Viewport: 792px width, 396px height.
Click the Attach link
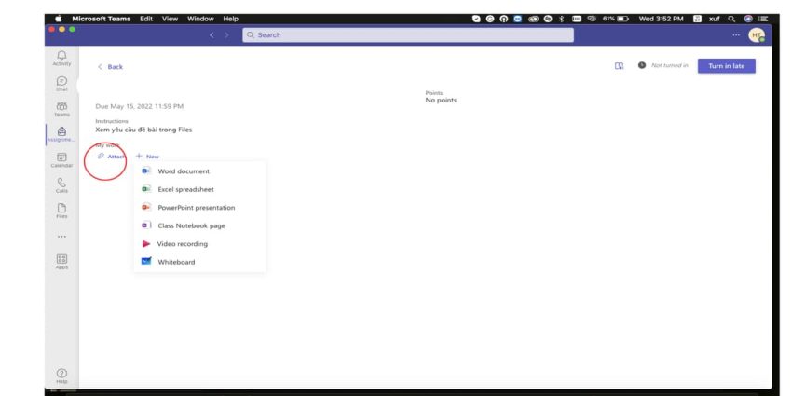pyautogui.click(x=112, y=157)
